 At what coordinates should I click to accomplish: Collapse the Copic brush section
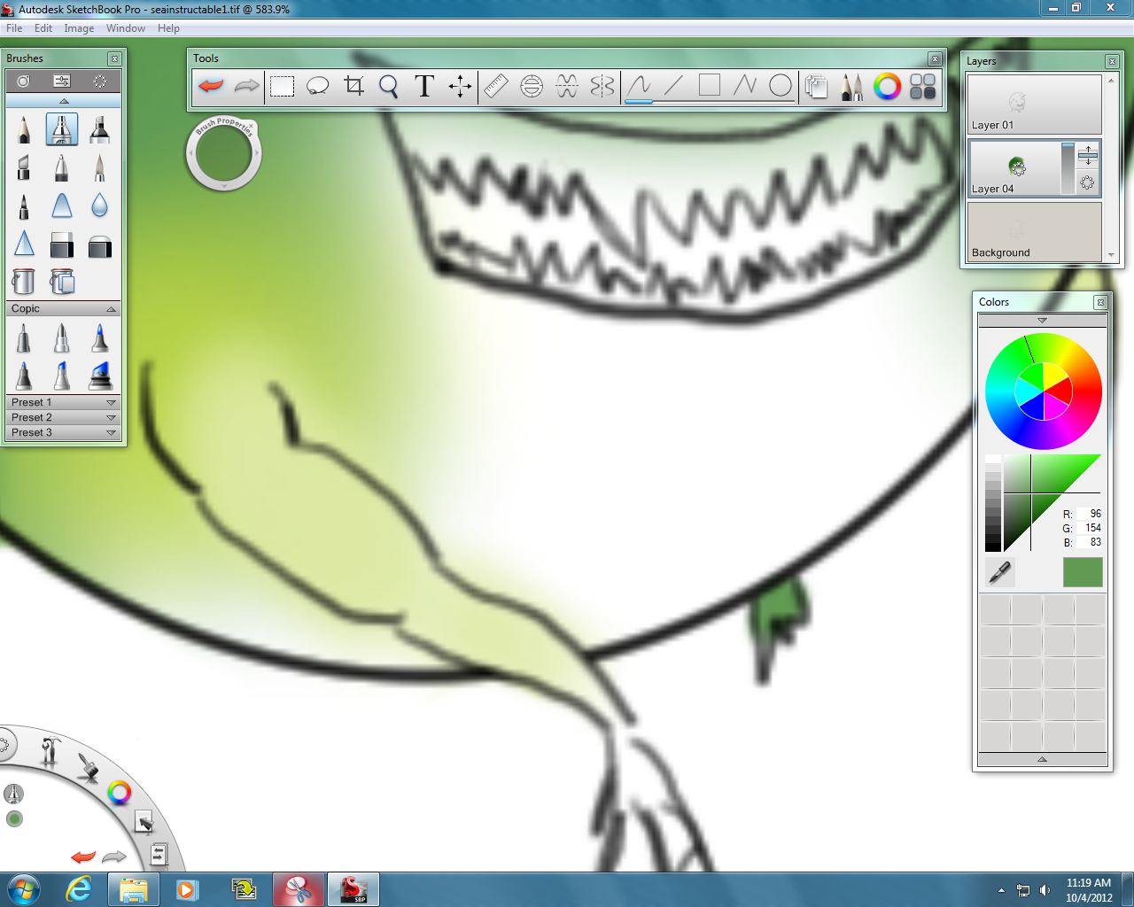pos(111,308)
